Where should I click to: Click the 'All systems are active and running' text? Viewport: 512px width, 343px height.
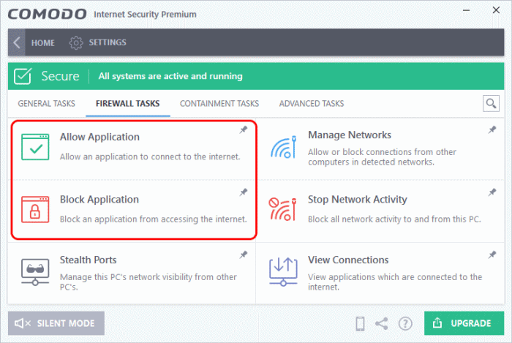point(170,76)
